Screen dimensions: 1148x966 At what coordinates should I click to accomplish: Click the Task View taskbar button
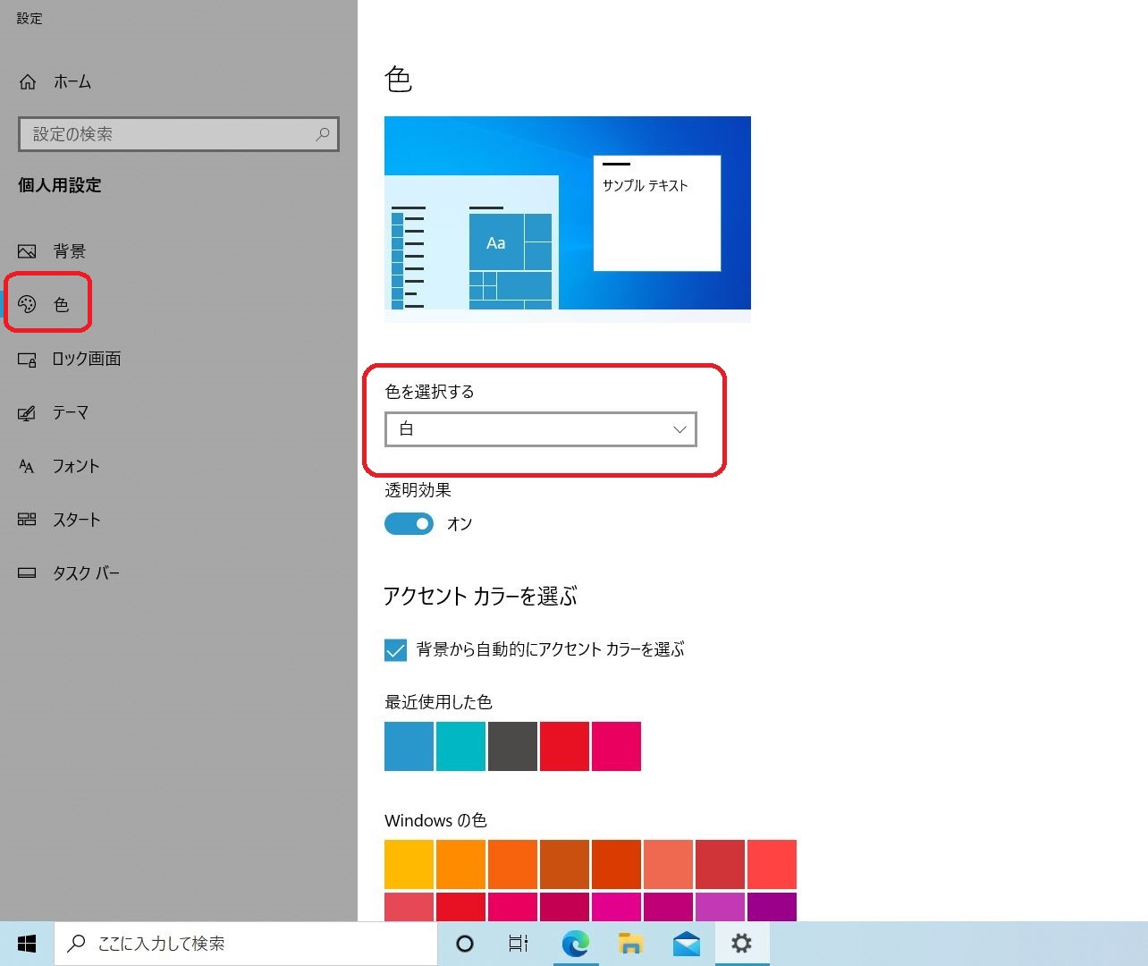(519, 944)
